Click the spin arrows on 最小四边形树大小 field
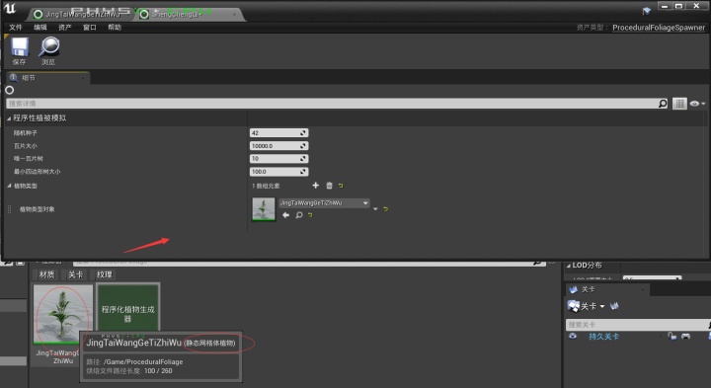The image size is (711, 388). coord(303,172)
